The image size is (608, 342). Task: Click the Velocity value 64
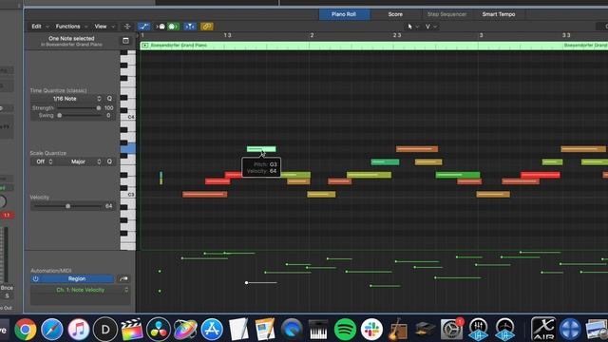(x=108, y=206)
